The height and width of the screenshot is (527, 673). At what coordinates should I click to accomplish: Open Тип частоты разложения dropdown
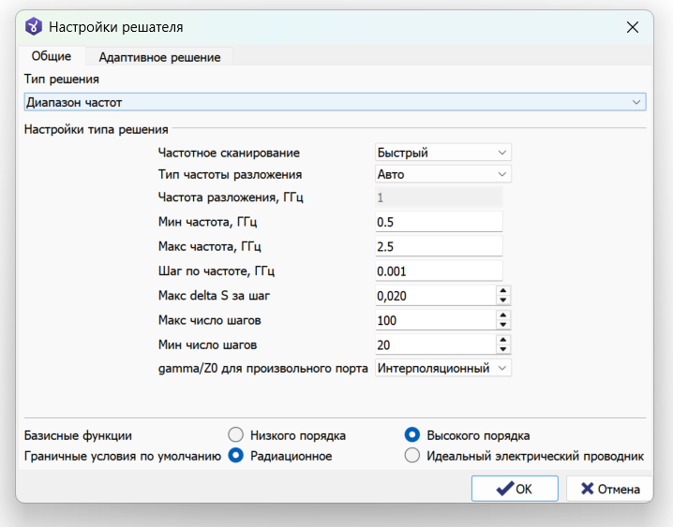[443, 174]
